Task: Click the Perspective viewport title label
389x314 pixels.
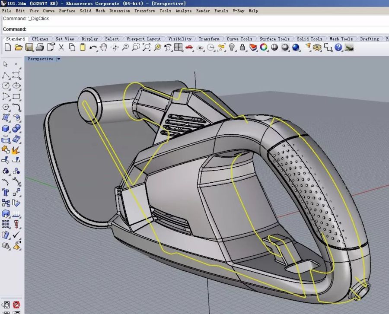Action: (x=41, y=59)
